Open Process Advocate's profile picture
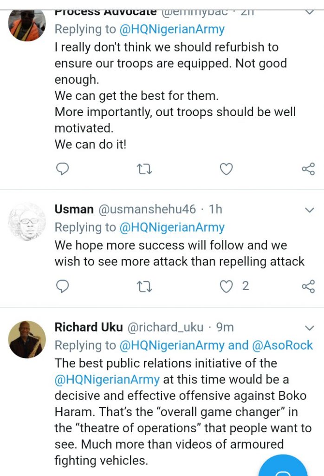This screenshot has height=476, width=324. (27, 24)
